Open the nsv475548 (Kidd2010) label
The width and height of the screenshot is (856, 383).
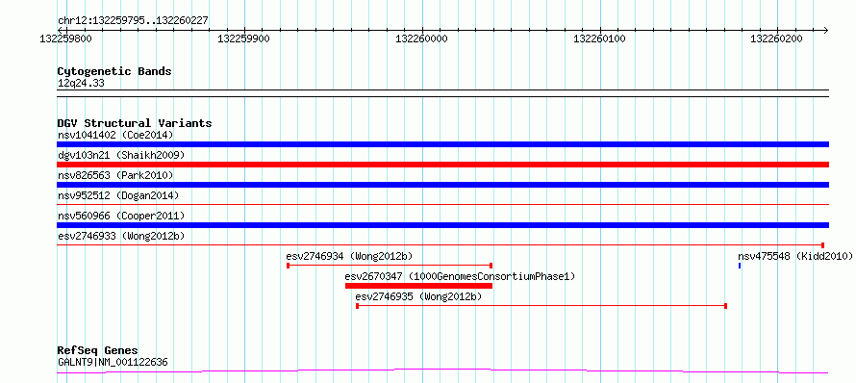pos(794,256)
